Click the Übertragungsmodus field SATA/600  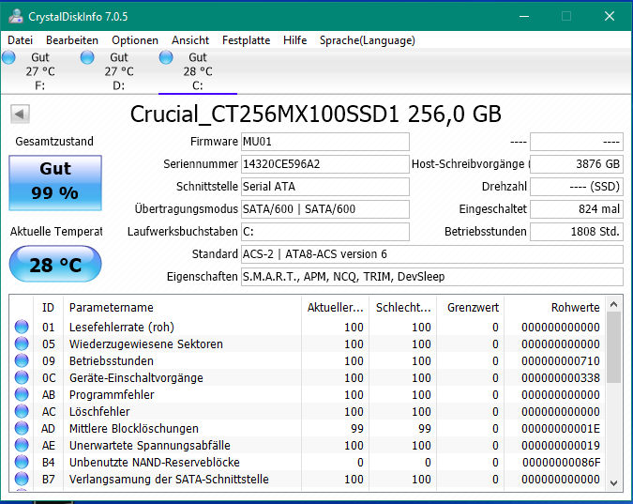325,209
